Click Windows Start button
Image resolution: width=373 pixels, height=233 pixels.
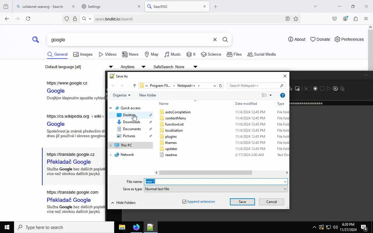7,227
